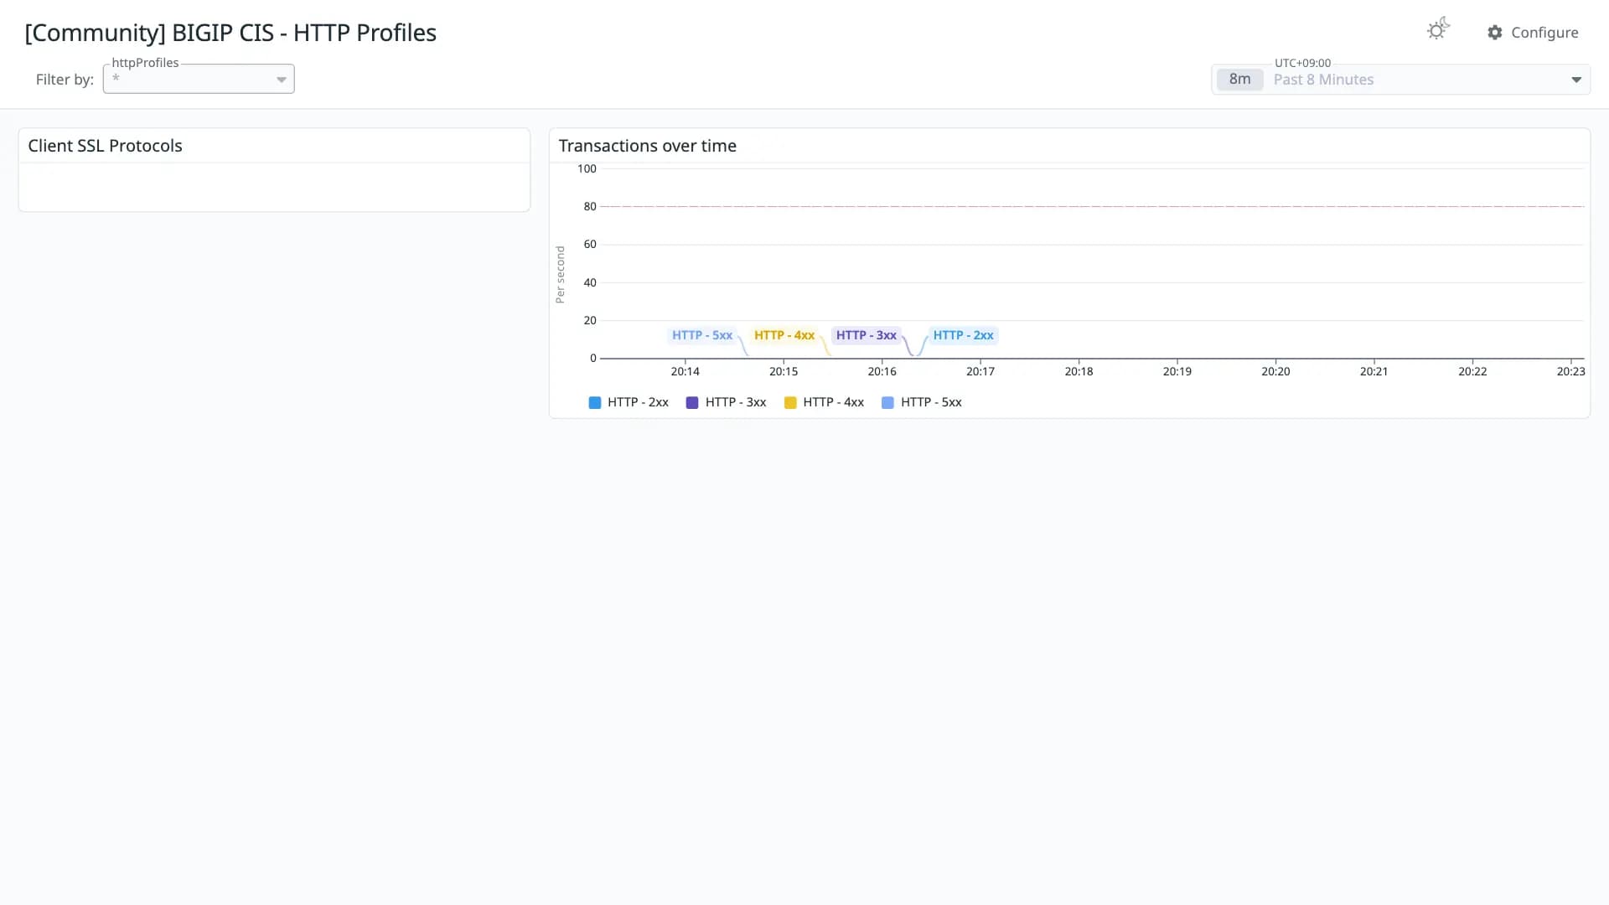Click the 20:18 time axis label

[1079, 371]
